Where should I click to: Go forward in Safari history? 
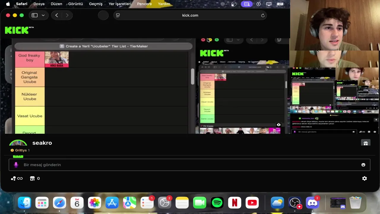click(67, 15)
